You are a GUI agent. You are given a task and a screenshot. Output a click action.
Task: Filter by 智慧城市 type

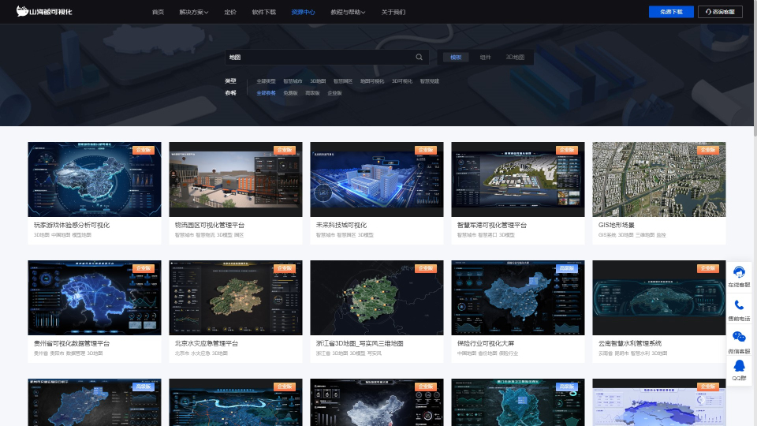pos(292,80)
